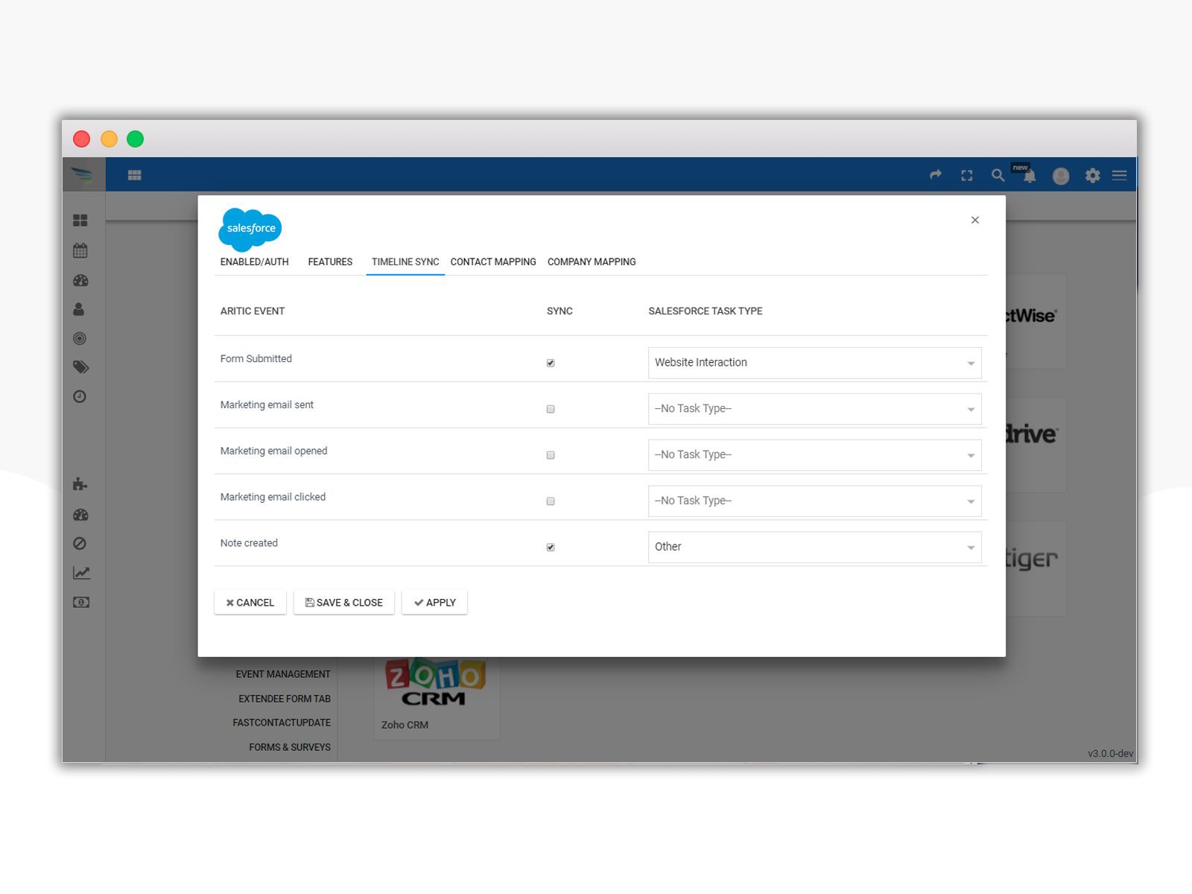The width and height of the screenshot is (1192, 894).
Task: Open hamburger menu in top bar
Action: (1119, 175)
